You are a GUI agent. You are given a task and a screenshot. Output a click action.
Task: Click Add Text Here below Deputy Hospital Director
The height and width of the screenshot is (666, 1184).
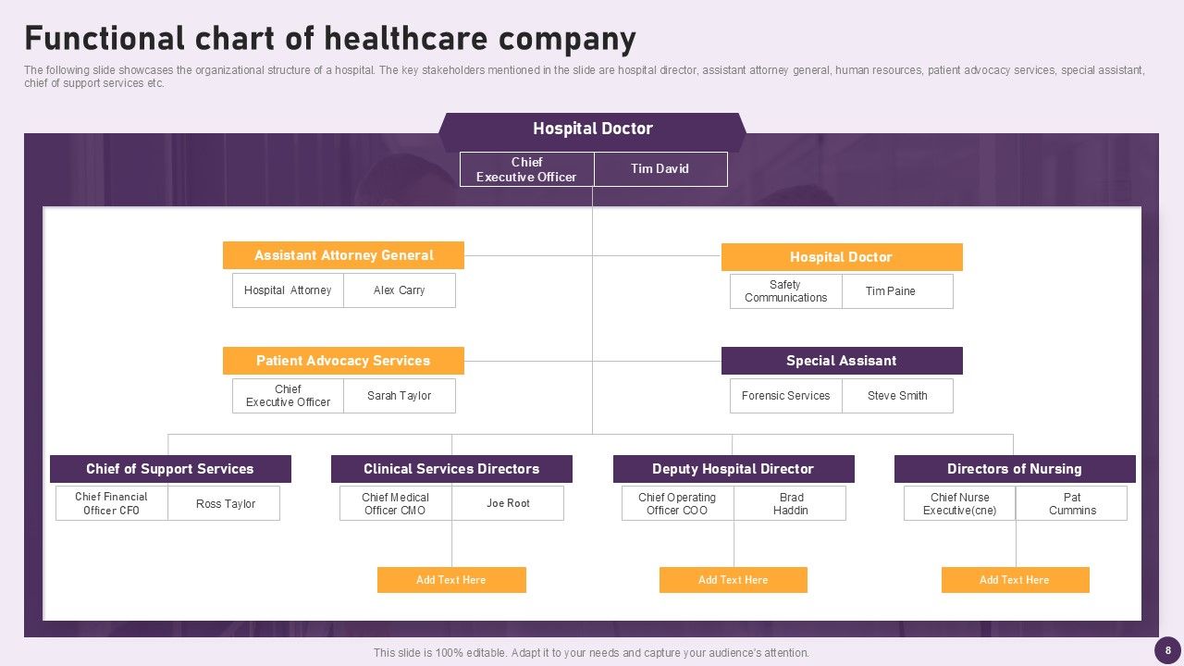click(x=733, y=580)
